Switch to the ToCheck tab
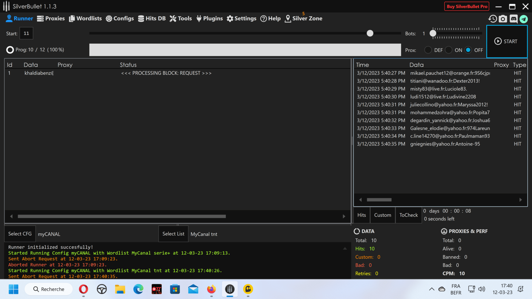The height and width of the screenshot is (299, 532). pyautogui.click(x=408, y=215)
